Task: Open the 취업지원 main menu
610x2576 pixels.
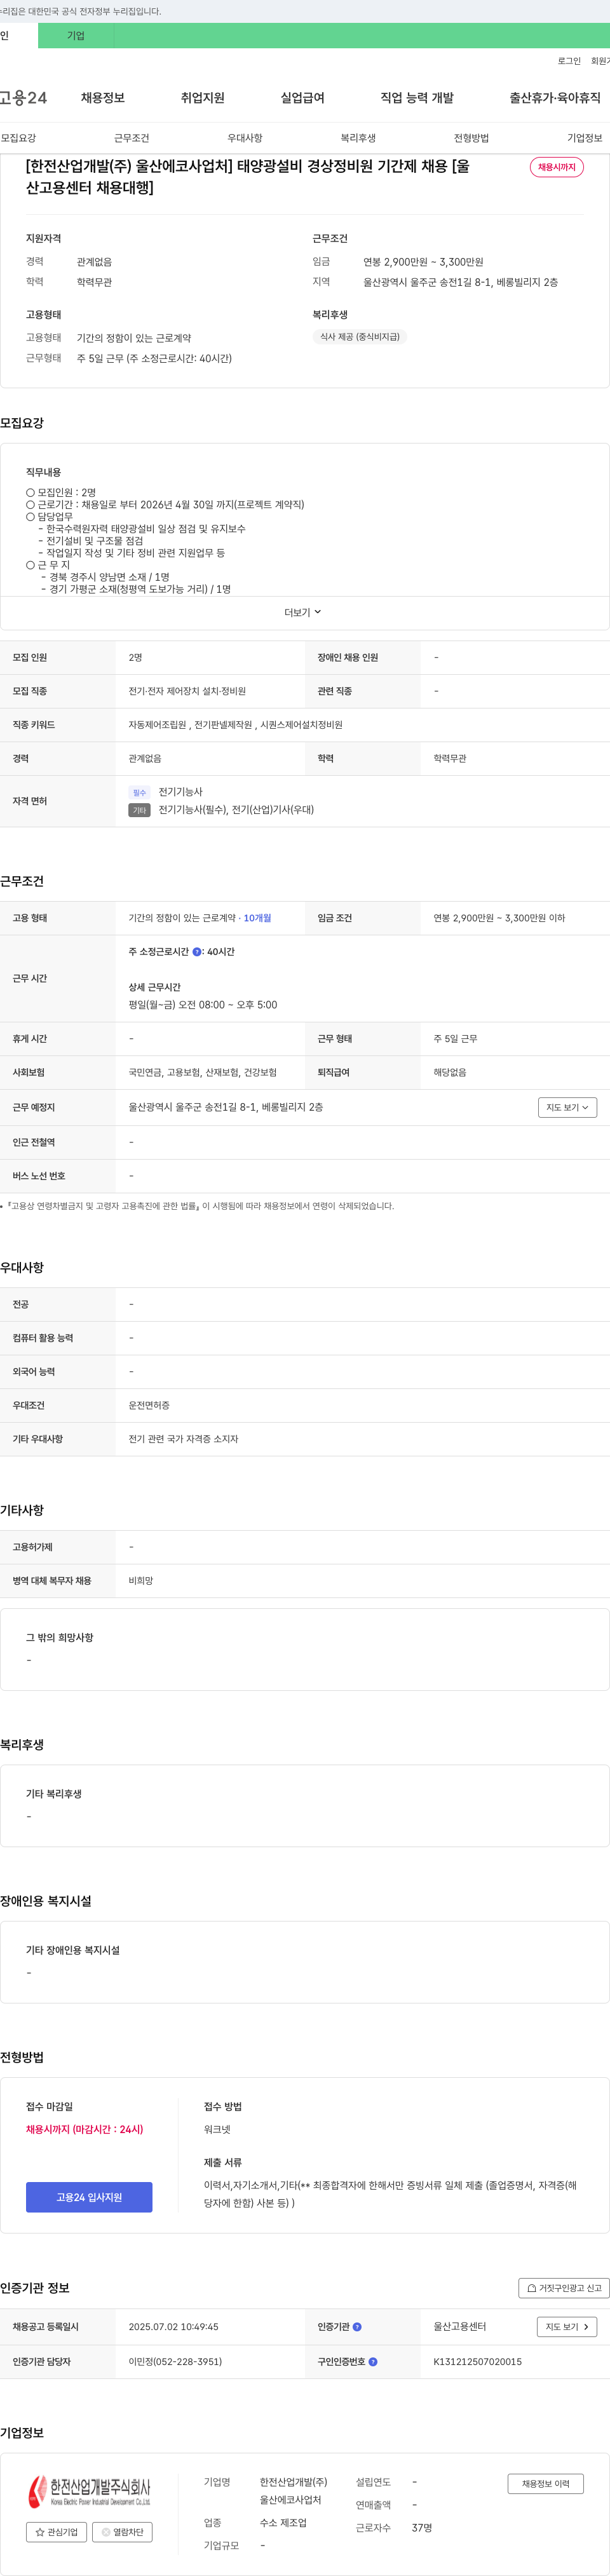Action: [203, 98]
